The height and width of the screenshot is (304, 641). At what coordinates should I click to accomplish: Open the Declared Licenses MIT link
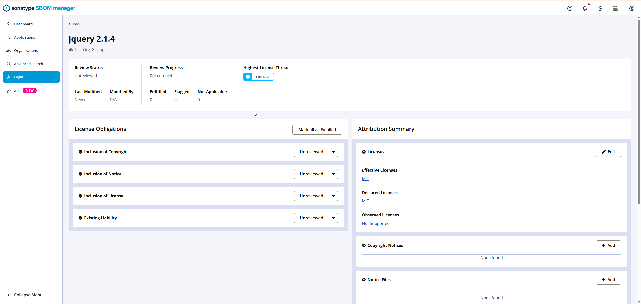click(365, 201)
